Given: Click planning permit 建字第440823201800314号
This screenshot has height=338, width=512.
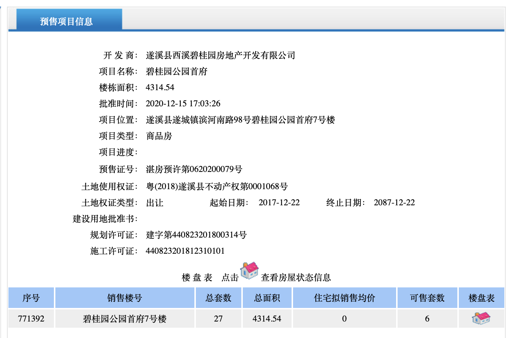Looking at the screenshot, I should pos(196,235).
